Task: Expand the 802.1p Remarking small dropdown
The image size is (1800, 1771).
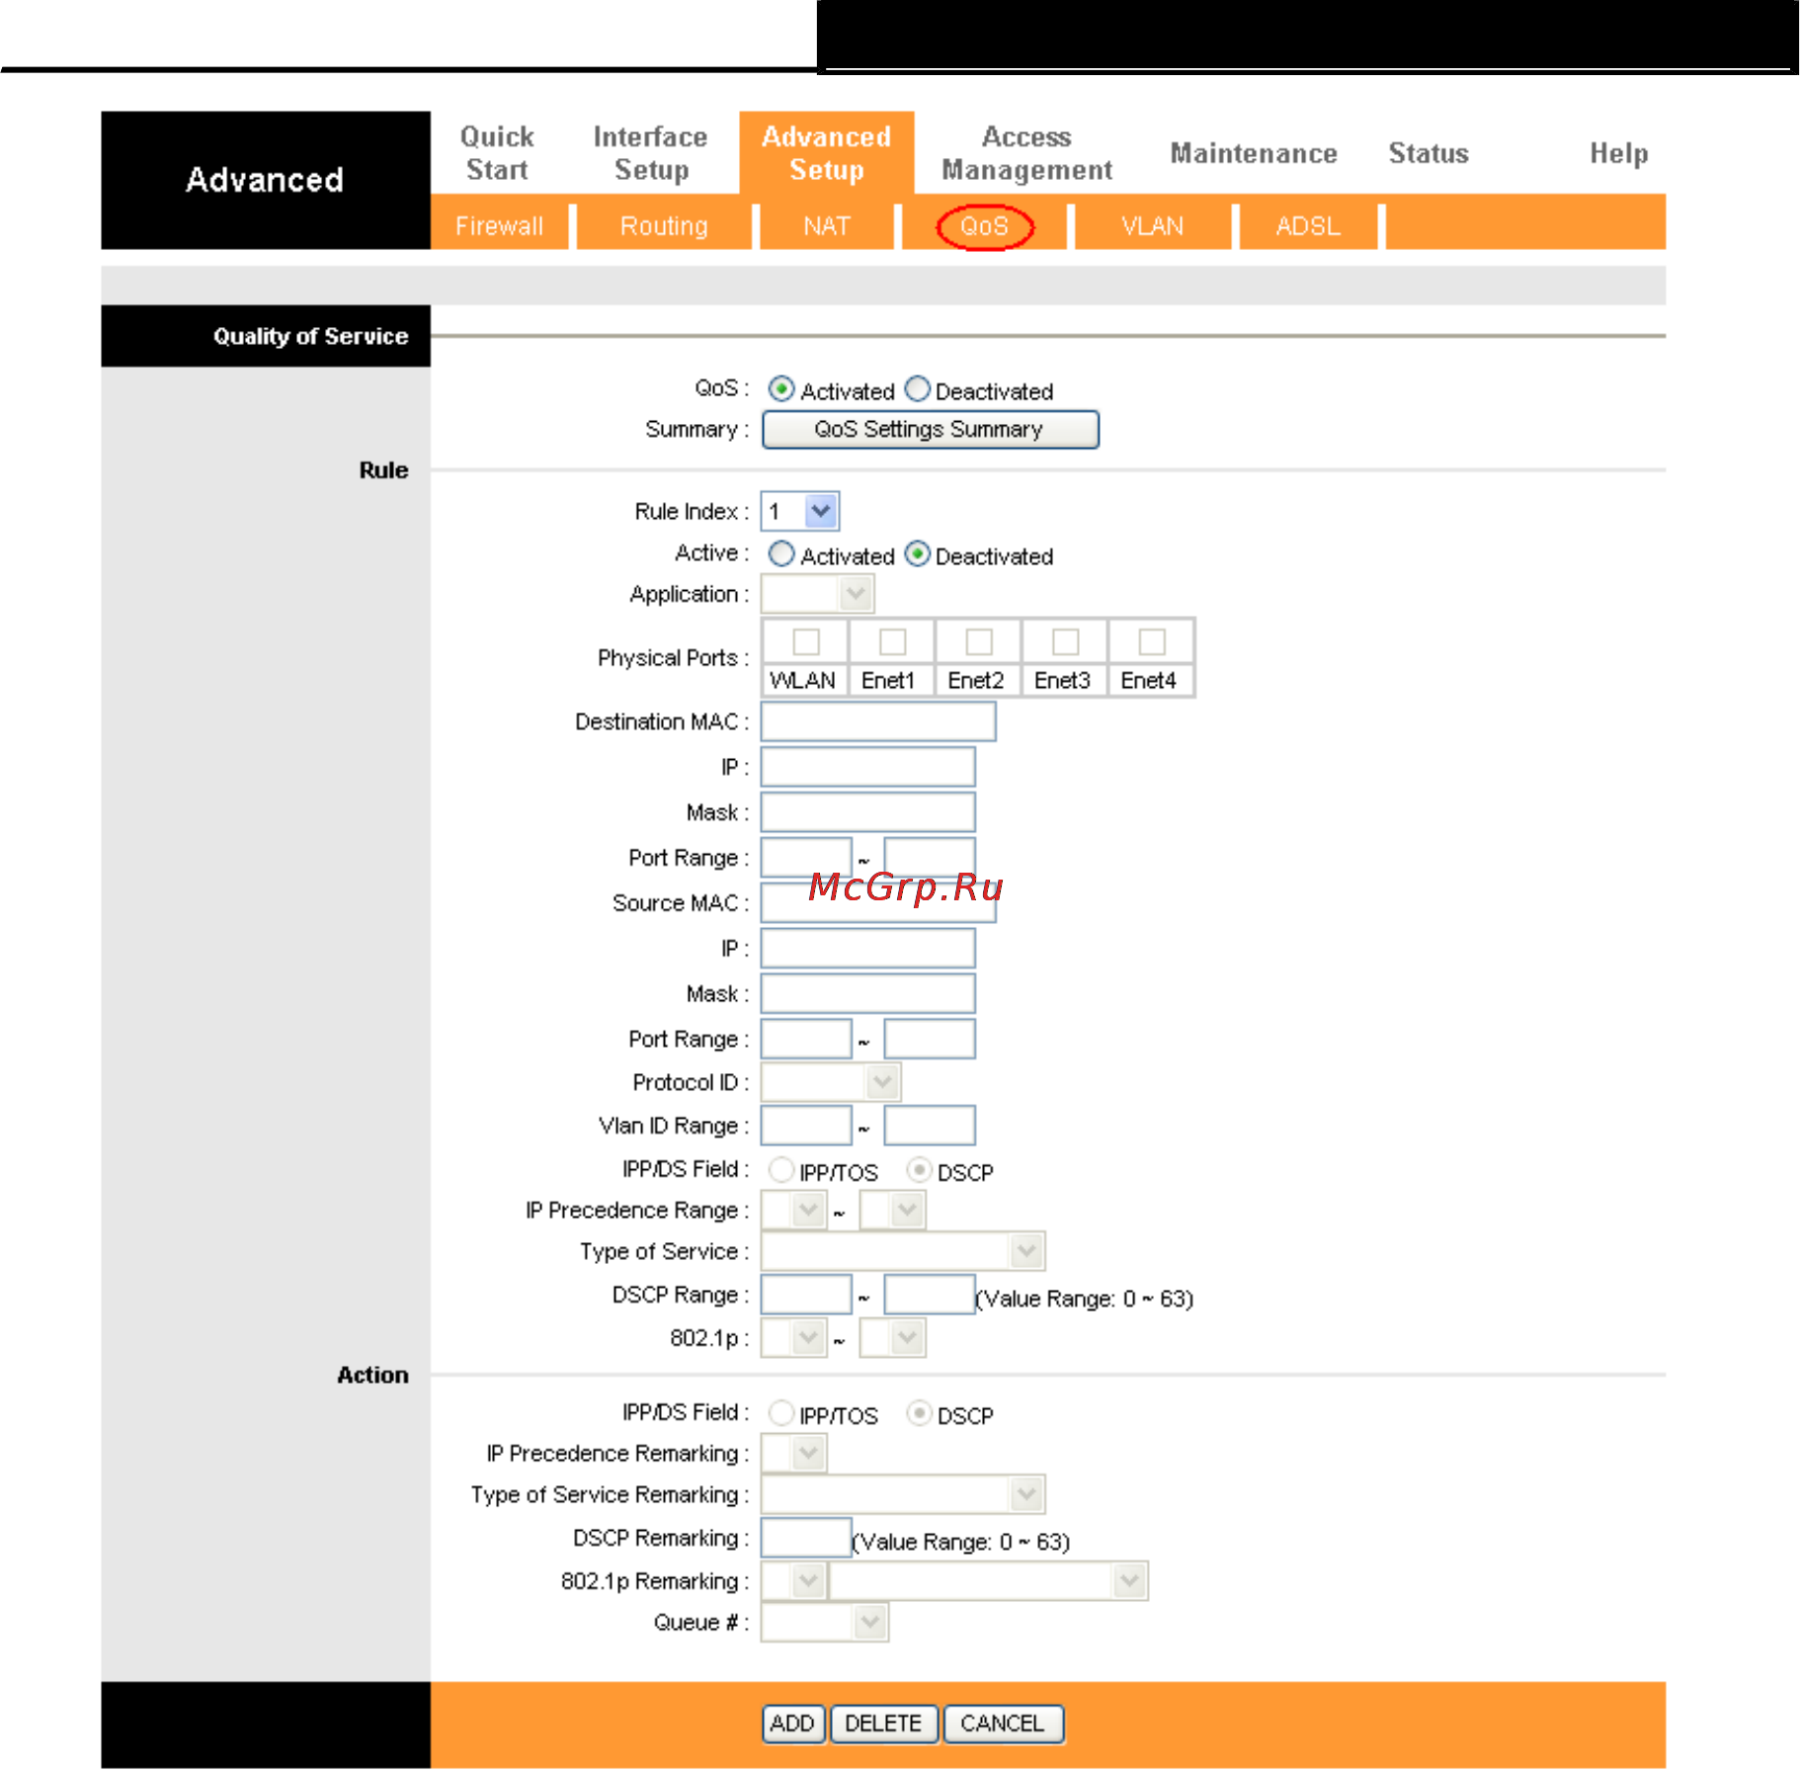Action: 793,1581
